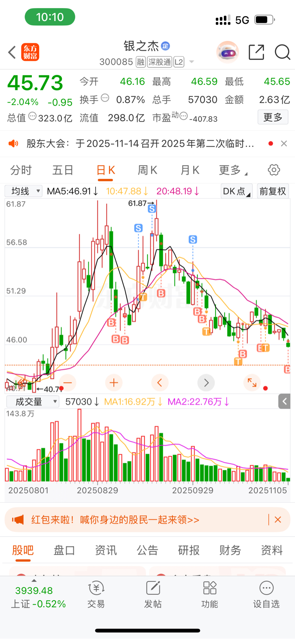Tap the 深股通 badge
295x639 pixels.
point(159,62)
